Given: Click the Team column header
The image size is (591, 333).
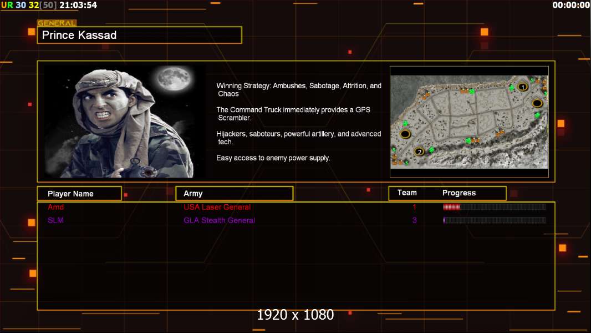Looking at the screenshot, I should [407, 193].
